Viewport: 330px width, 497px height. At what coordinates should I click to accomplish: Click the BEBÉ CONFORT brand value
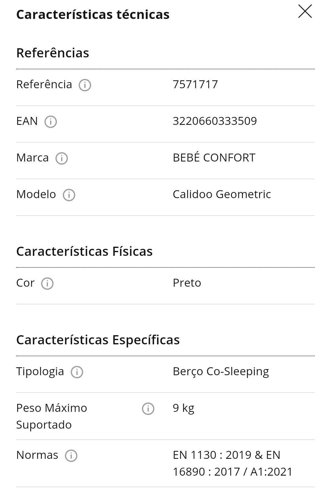214,158
